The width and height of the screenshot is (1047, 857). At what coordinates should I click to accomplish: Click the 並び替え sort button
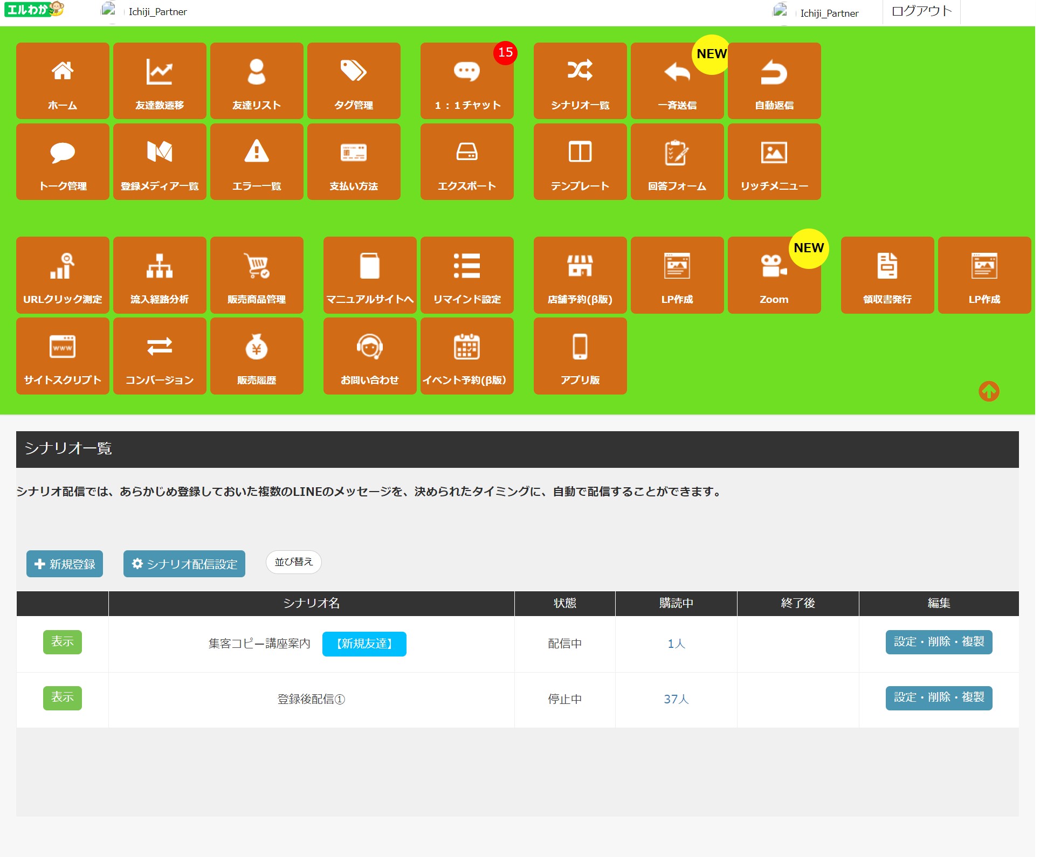(x=294, y=562)
